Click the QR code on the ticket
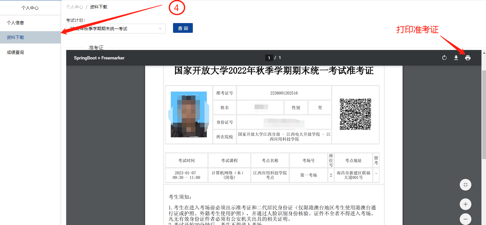486x225 pixels. coord(355,114)
